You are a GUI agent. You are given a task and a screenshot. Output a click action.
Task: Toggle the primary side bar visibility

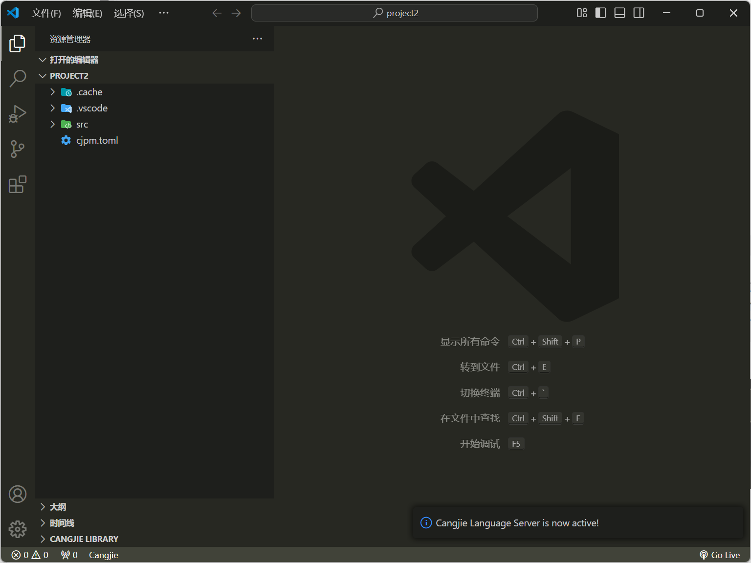(600, 13)
